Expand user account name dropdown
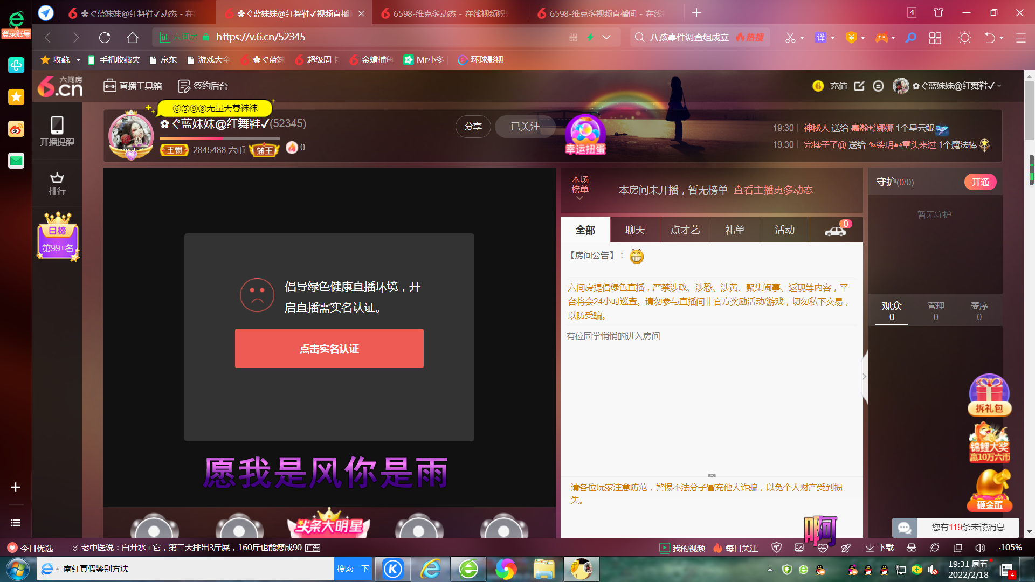Image resolution: width=1035 pixels, height=582 pixels. (x=999, y=86)
